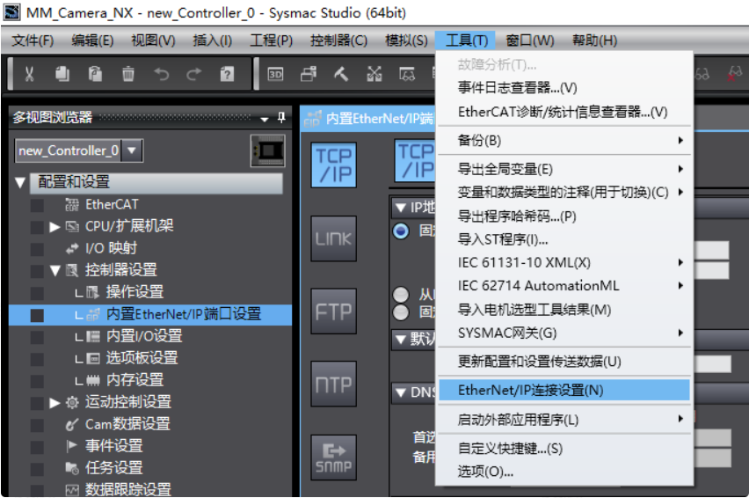Click the Undo arrow toolbar icon
The width and height of the screenshot is (749, 498).
161,74
